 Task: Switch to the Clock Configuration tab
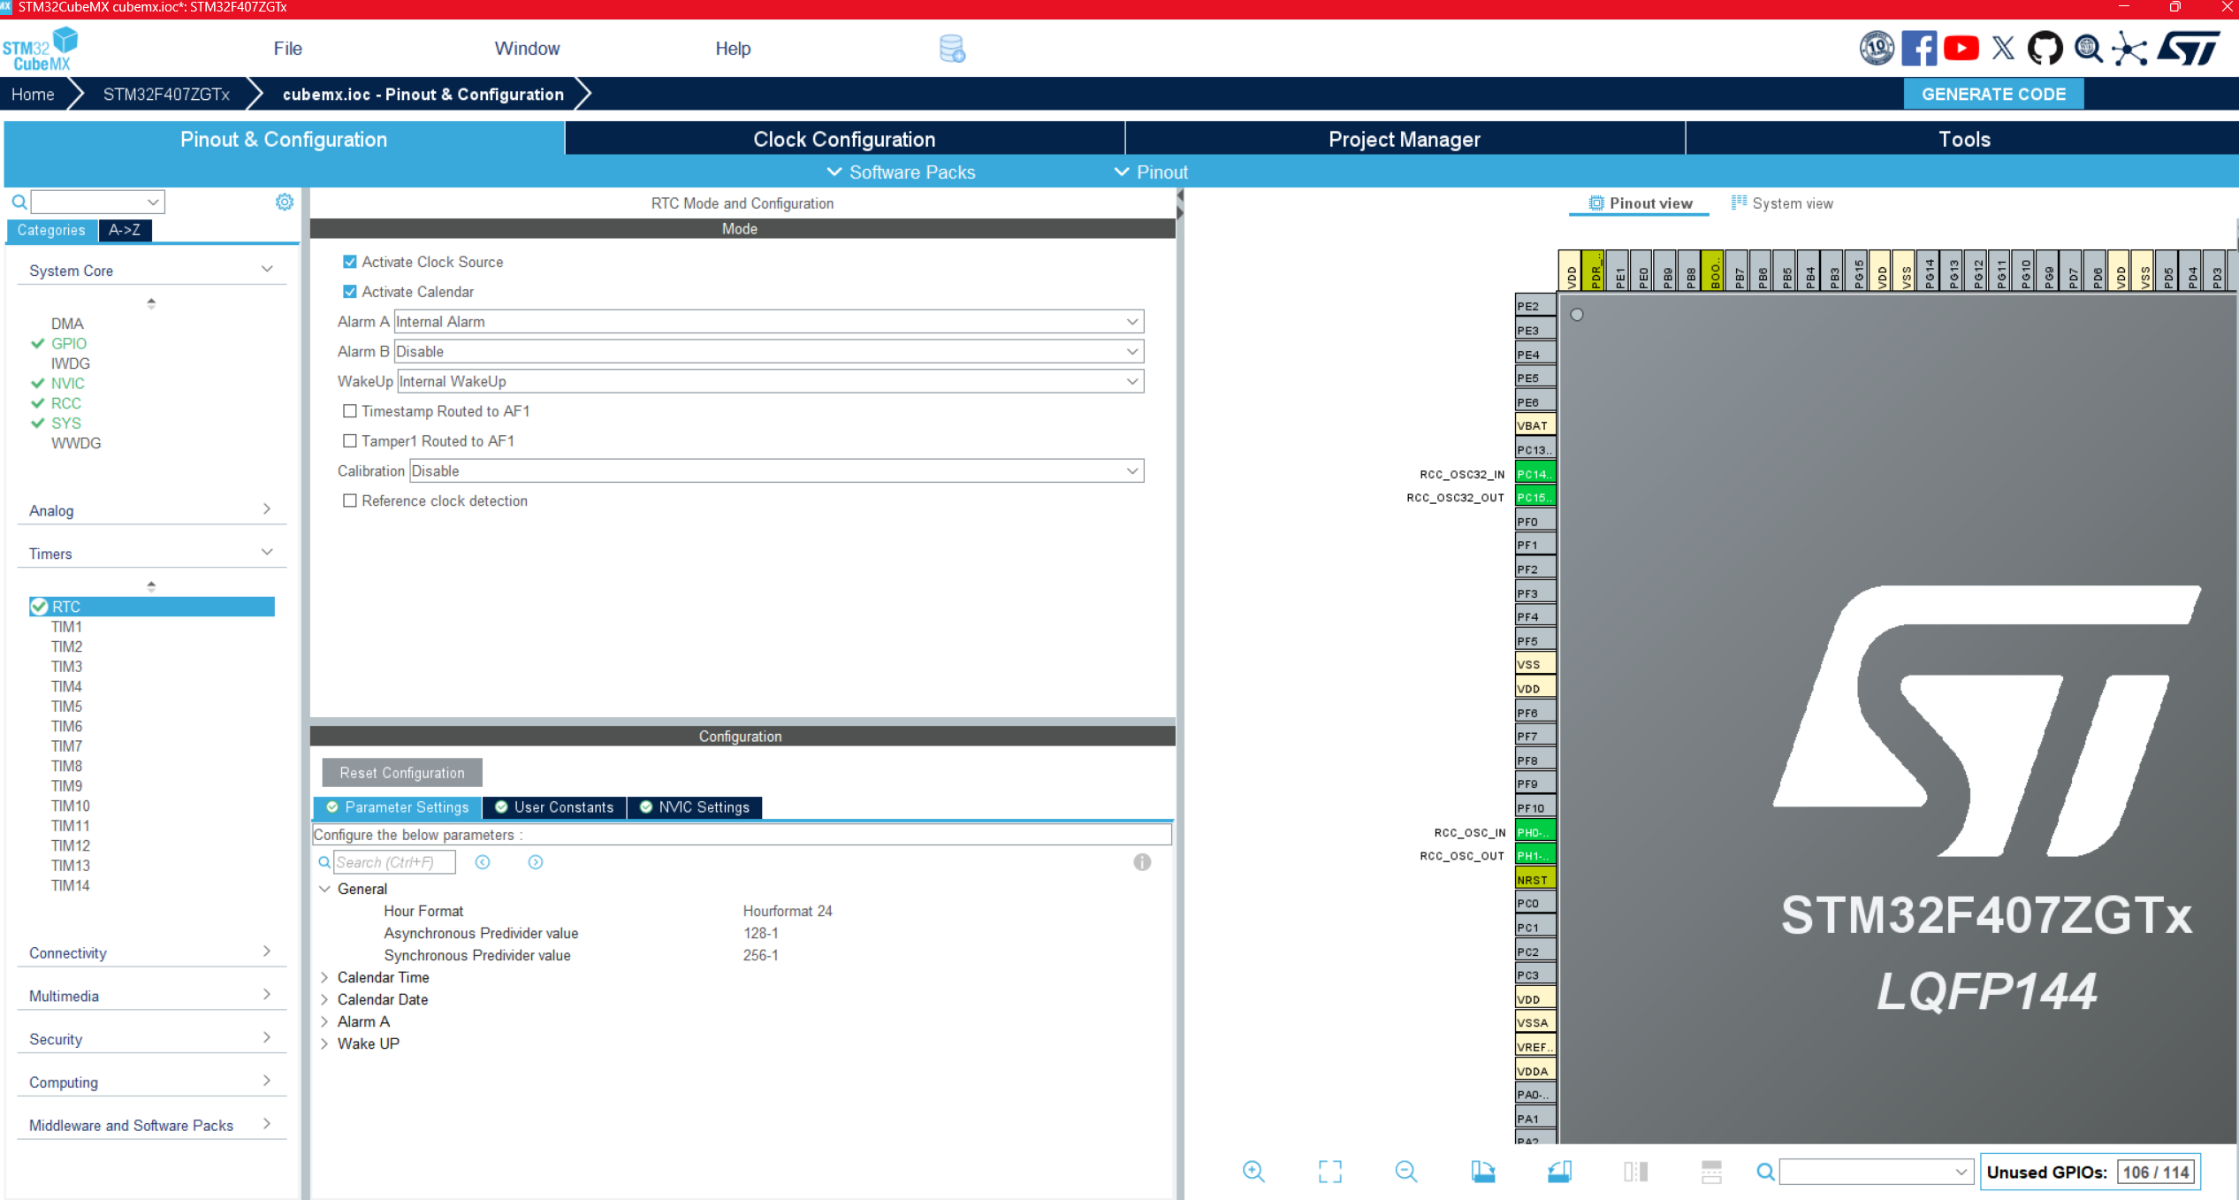click(843, 139)
